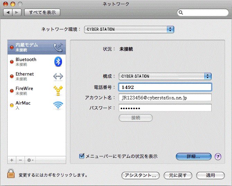
Task: Open ネットワーク環境 CYBER STATION dropdown
Action: click(129, 29)
